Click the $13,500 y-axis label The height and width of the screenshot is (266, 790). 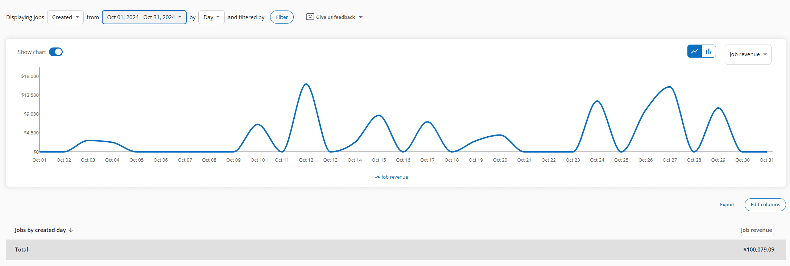coord(30,95)
